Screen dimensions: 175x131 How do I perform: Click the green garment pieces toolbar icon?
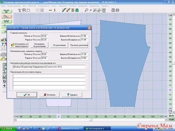(77, 10)
